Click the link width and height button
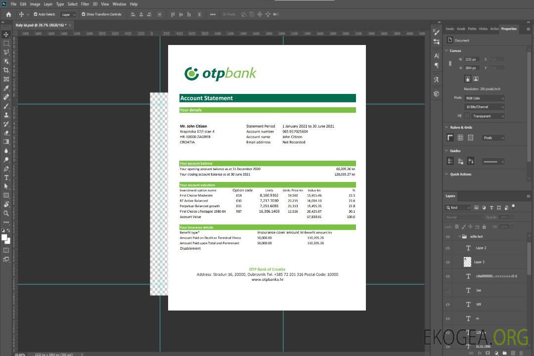This screenshot has height=356, width=534. 450,64
